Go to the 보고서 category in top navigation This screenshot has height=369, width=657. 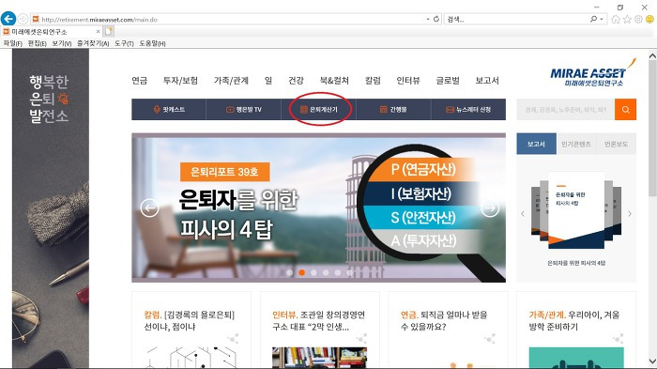487,80
